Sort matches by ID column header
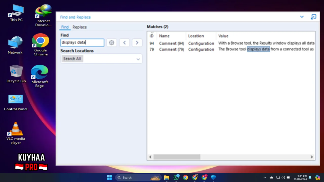Screen dimensions: 324x182 [151, 36]
